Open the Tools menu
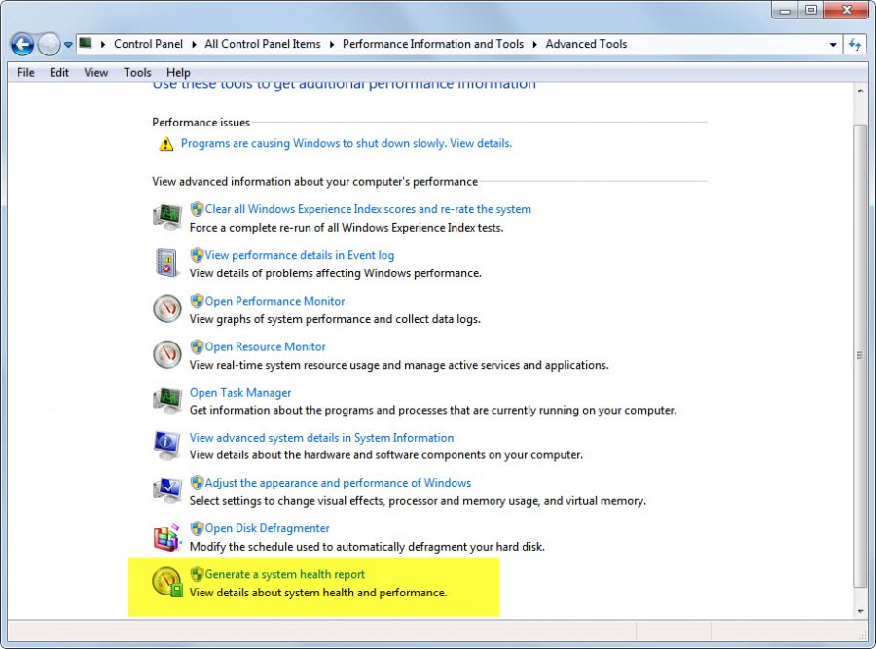 (136, 72)
